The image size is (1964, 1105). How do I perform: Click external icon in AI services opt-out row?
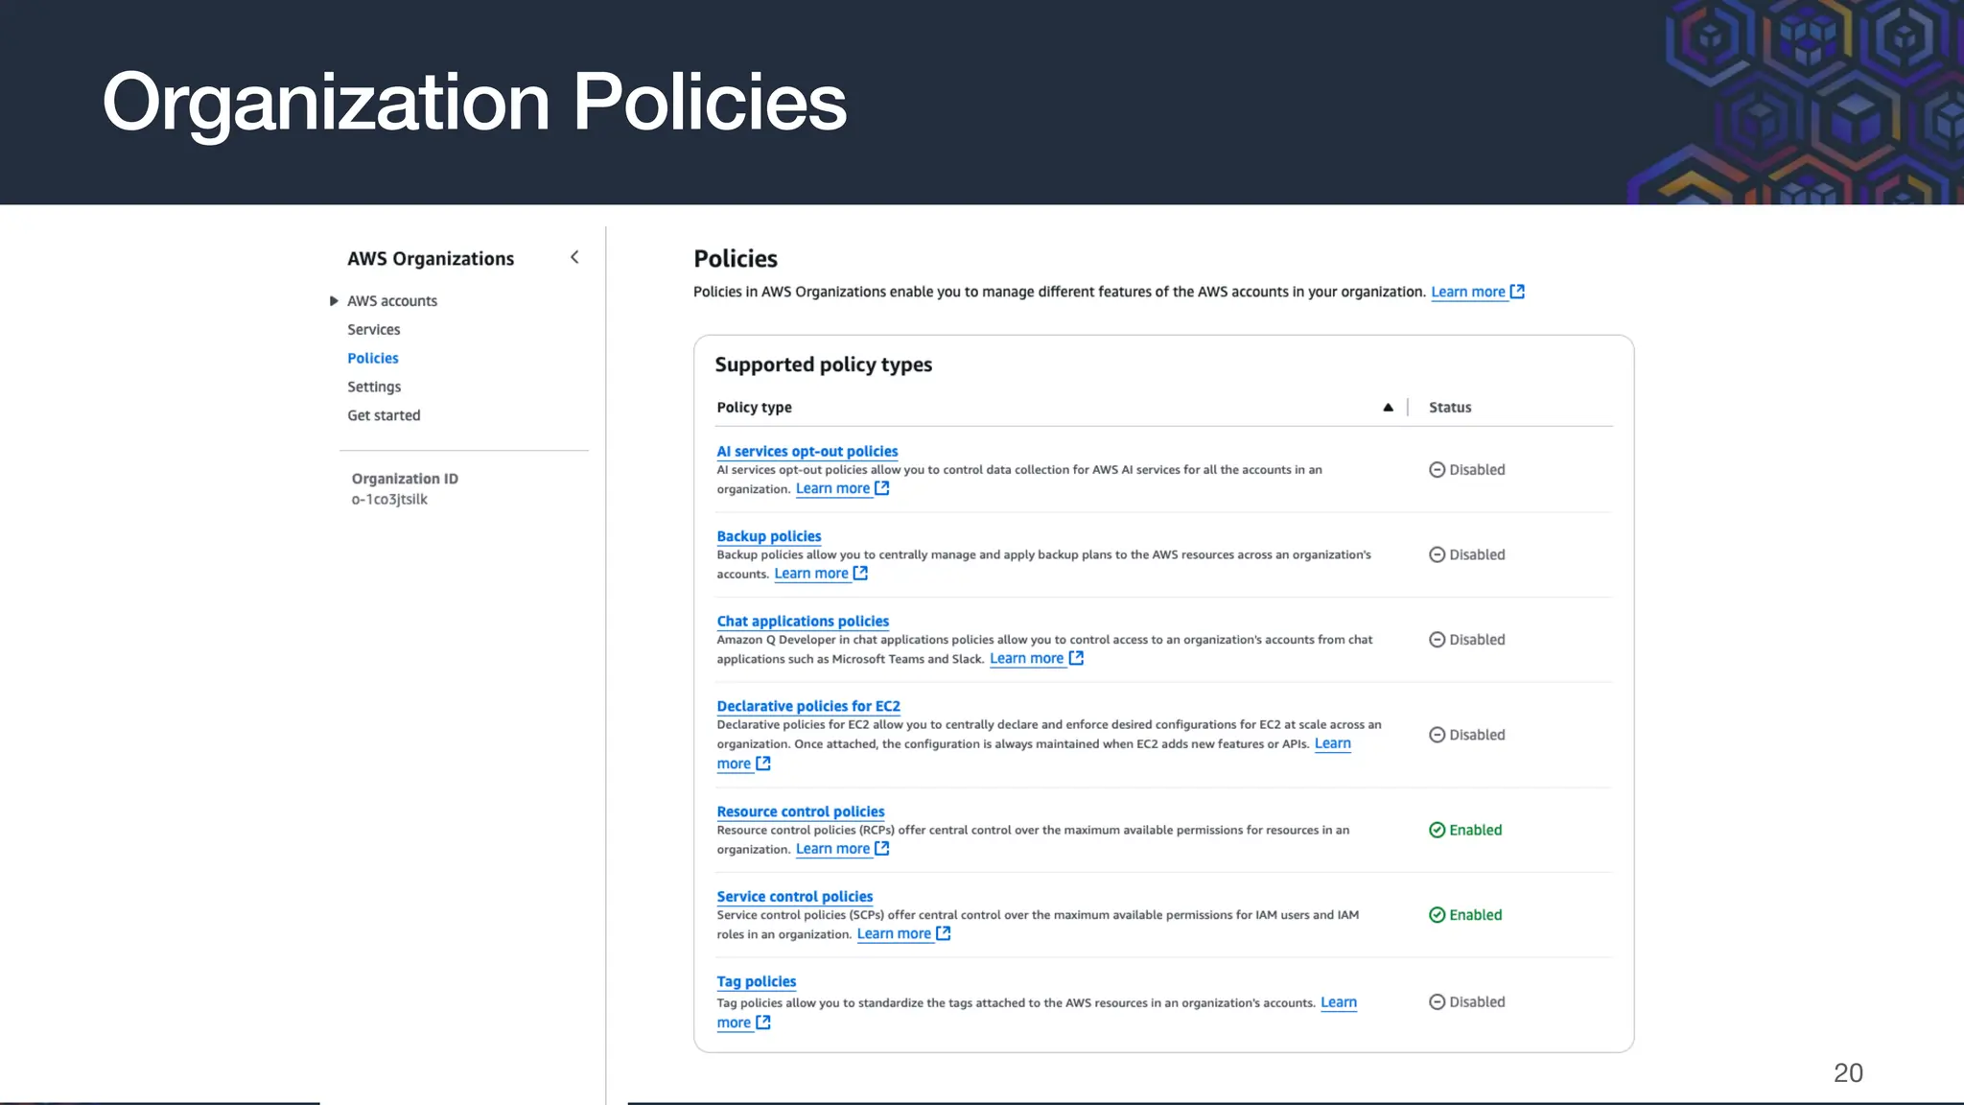click(x=882, y=488)
